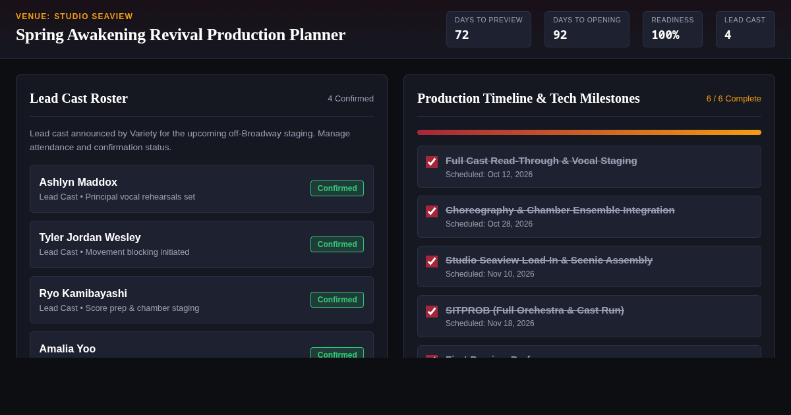Click the milestone completion progress bar

pos(589,132)
